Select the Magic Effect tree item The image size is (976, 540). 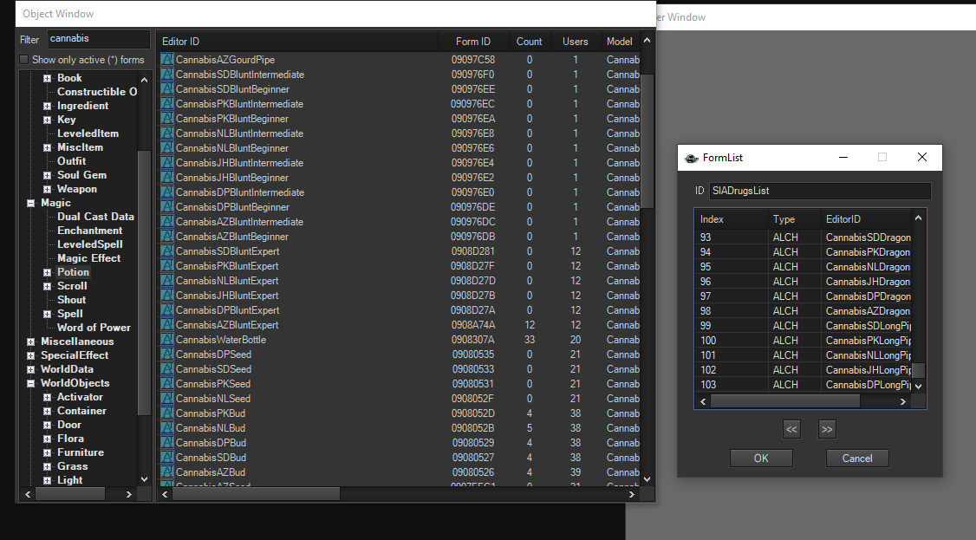click(89, 258)
